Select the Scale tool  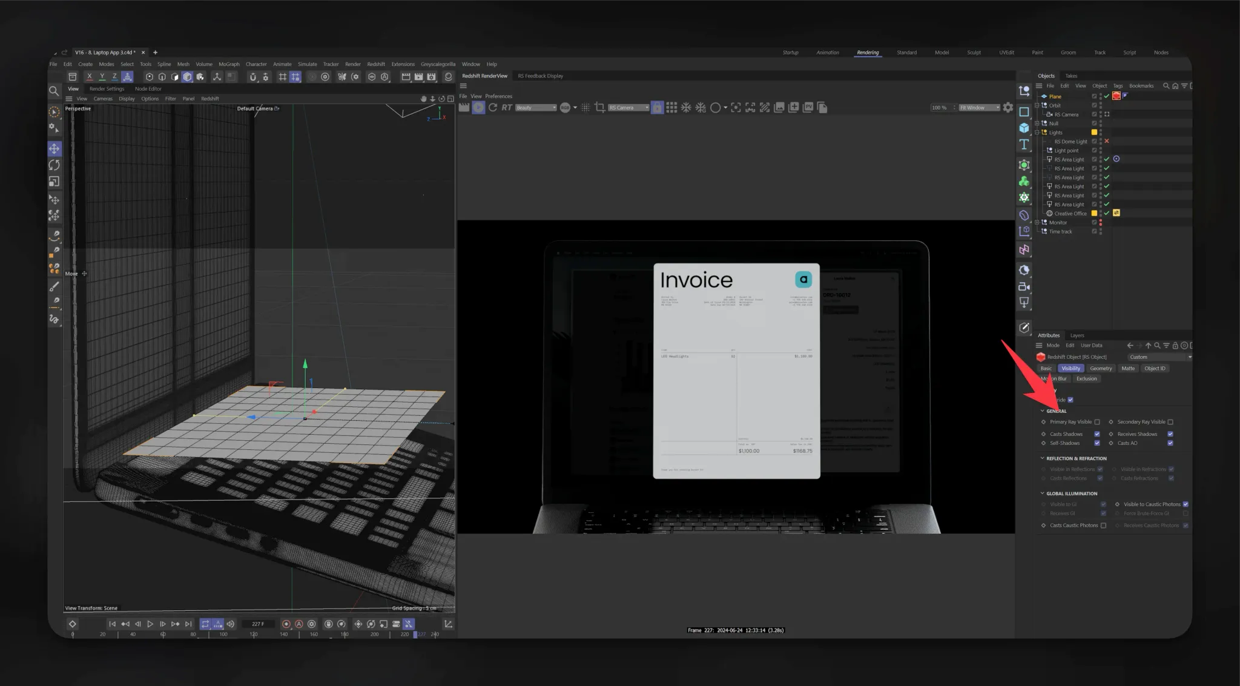pyautogui.click(x=54, y=181)
